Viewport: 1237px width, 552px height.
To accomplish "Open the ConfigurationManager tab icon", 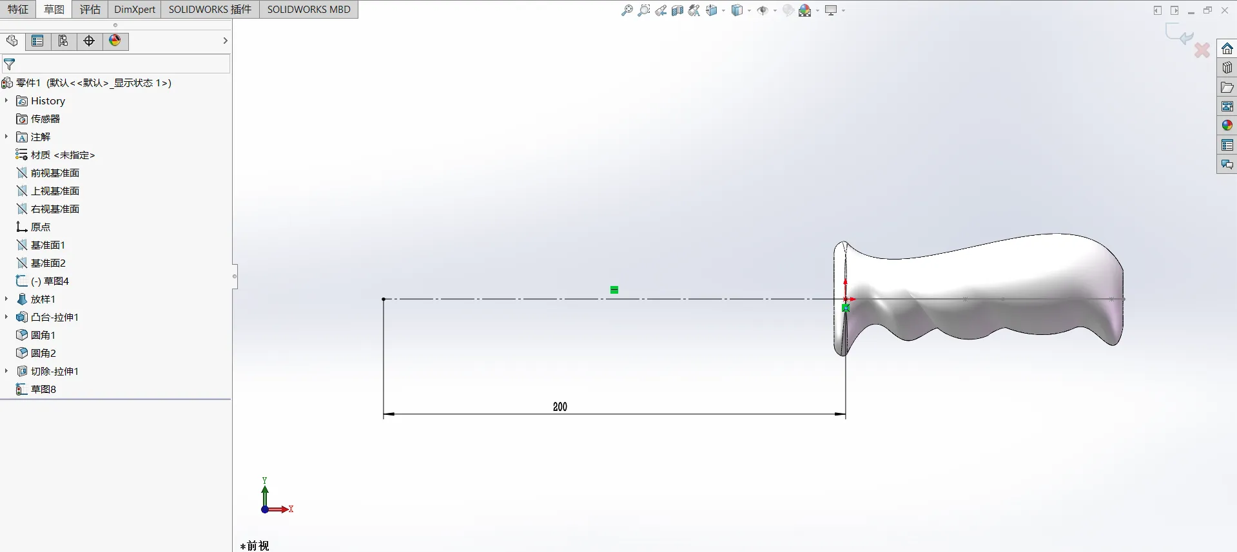I will point(63,41).
